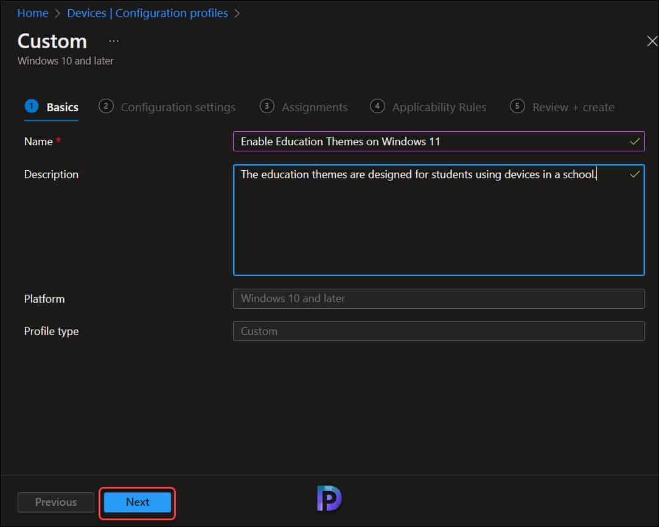Click the Name label text
Screen dimensions: 659x527
[x=38, y=142]
